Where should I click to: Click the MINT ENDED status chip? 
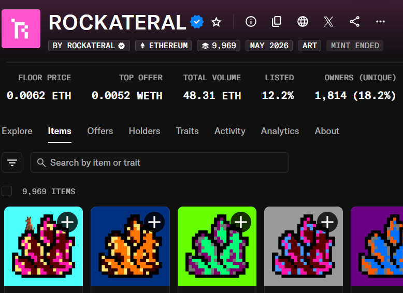[355, 46]
